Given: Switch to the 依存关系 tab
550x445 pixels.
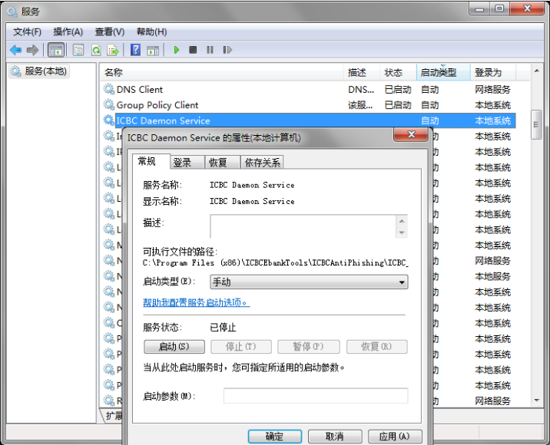Looking at the screenshot, I should click(x=263, y=162).
